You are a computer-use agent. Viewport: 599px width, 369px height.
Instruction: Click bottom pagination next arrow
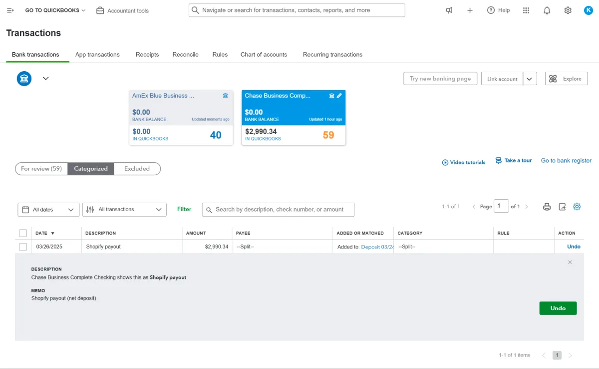(570, 355)
